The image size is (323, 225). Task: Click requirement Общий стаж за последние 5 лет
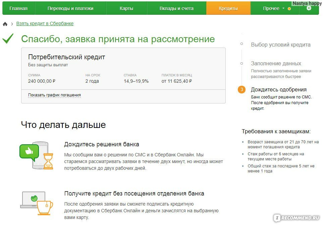coord(281,168)
